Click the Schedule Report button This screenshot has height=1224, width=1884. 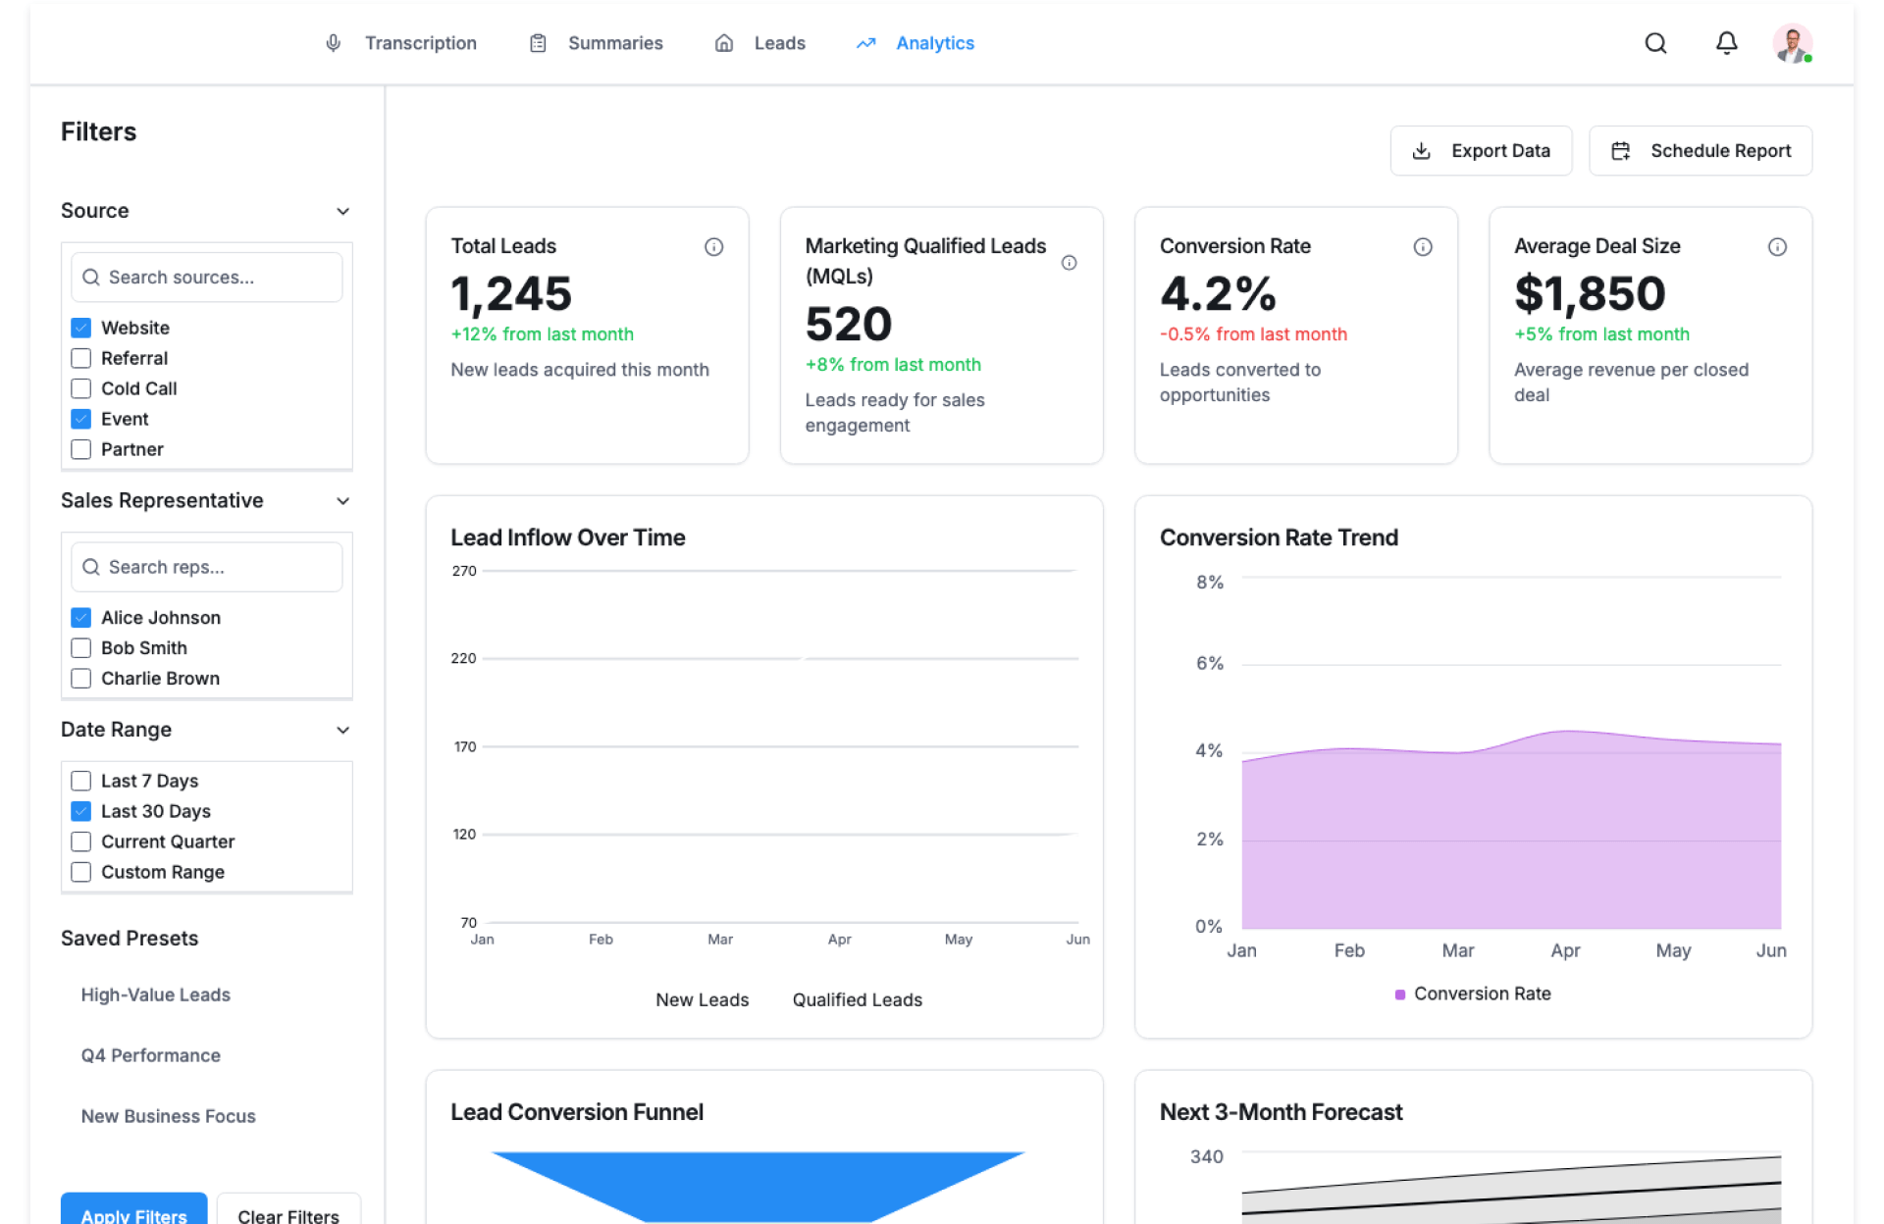tap(1700, 151)
